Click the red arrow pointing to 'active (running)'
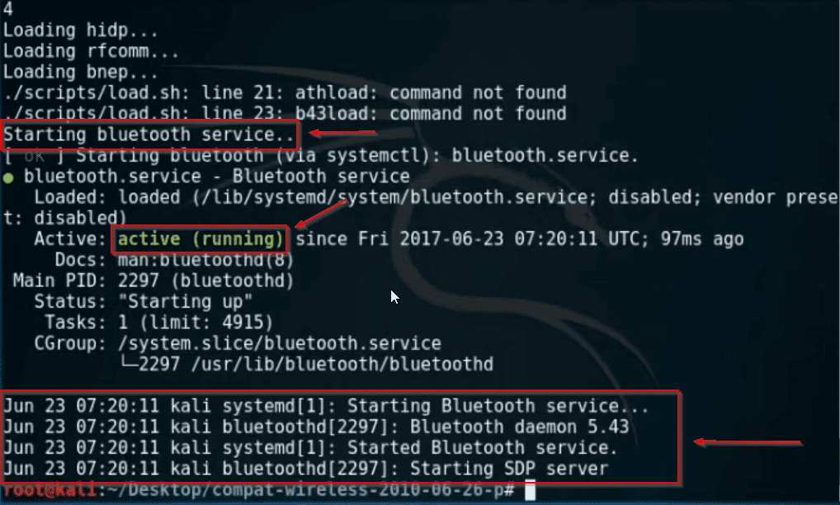 point(320,213)
